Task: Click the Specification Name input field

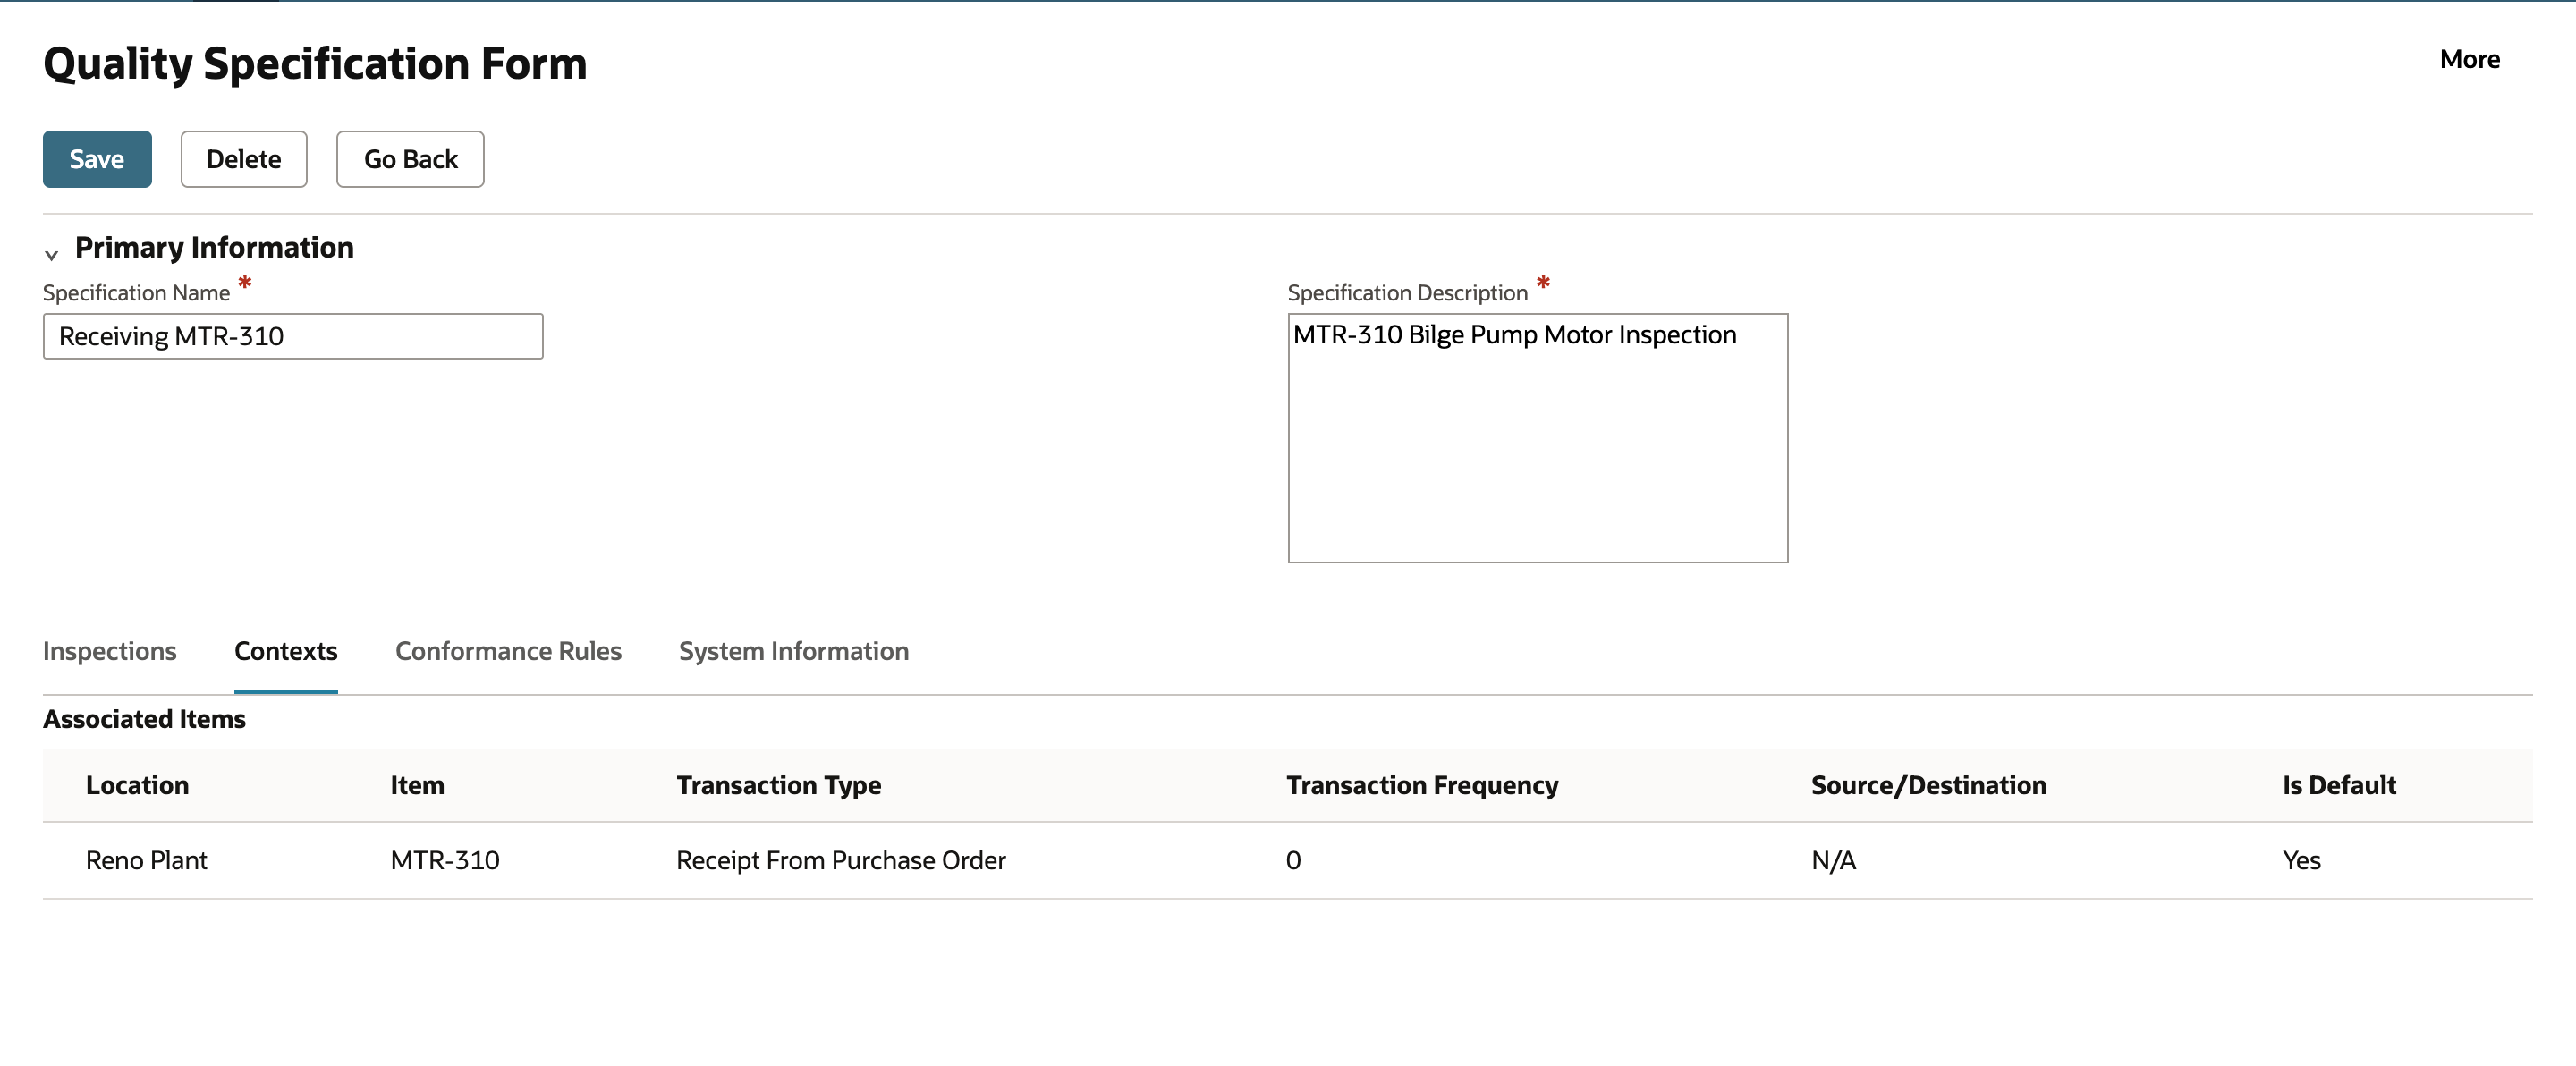Action: coord(293,336)
